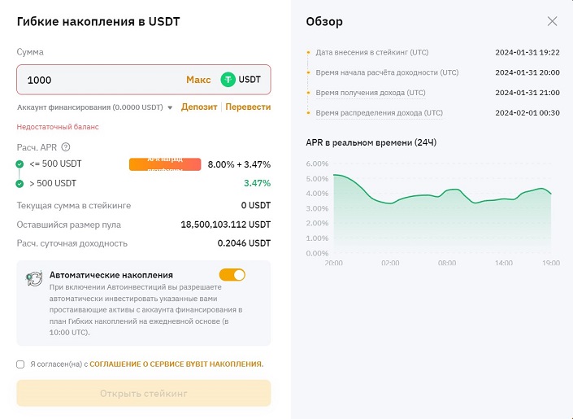Close the Обзор panel with the X
Image resolution: width=573 pixels, height=419 pixels.
[552, 21]
